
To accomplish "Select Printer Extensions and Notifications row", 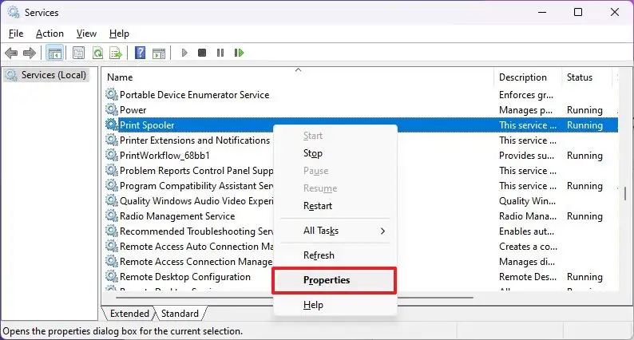I will (195, 140).
